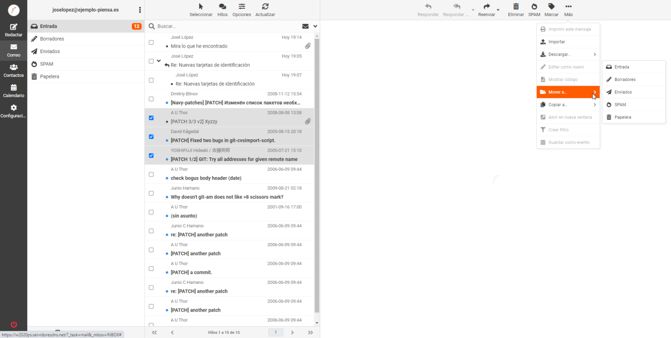Click the Marcar tag icon
The height and width of the screenshot is (338, 671).
coord(551,7)
